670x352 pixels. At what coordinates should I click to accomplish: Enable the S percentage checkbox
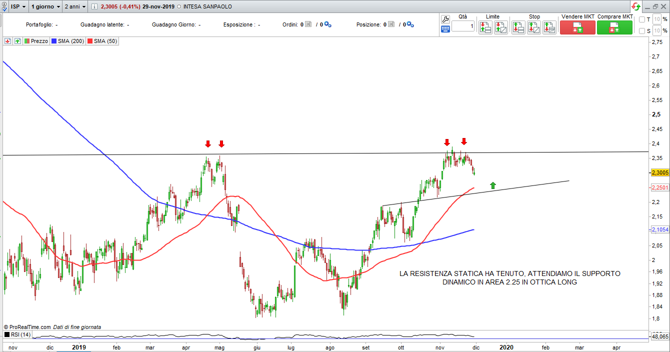[x=642, y=31]
